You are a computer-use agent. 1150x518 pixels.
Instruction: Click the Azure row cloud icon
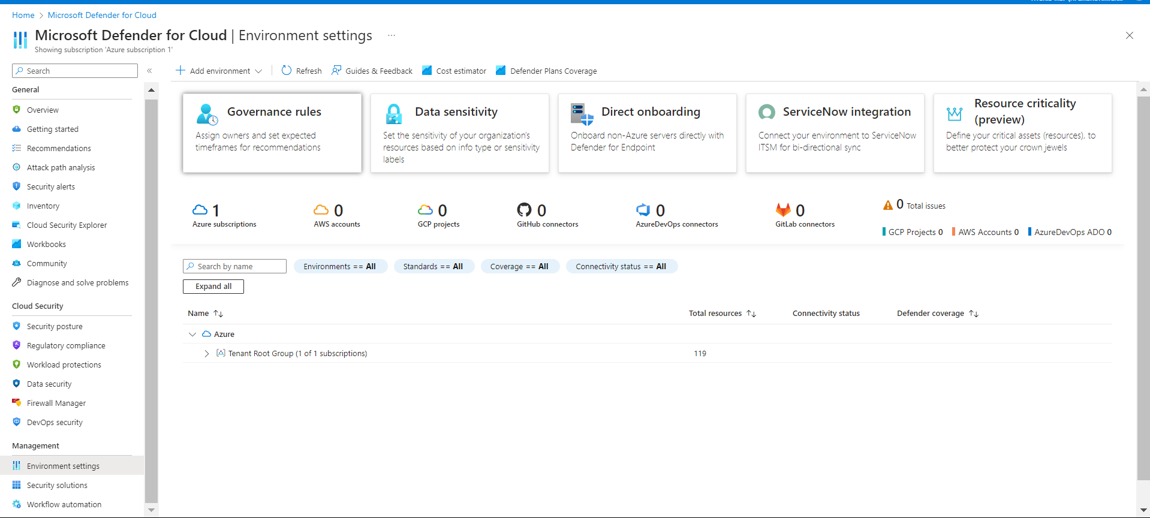click(206, 334)
